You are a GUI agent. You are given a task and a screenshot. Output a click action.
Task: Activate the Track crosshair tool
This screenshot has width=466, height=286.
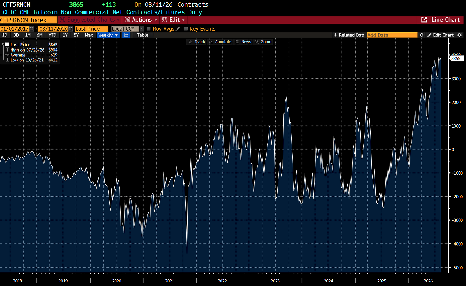(197, 42)
